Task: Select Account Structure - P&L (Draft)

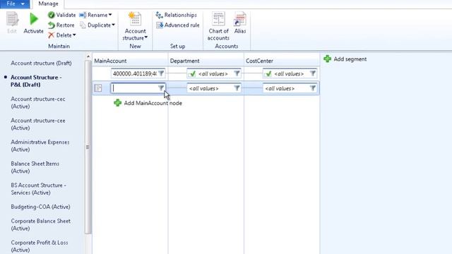Action: point(36,81)
